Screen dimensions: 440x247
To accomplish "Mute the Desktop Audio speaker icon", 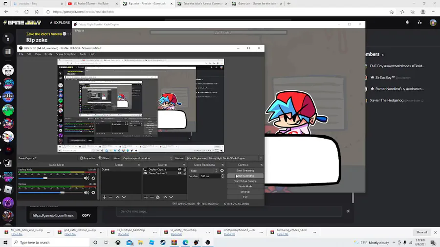I will (87, 178).
